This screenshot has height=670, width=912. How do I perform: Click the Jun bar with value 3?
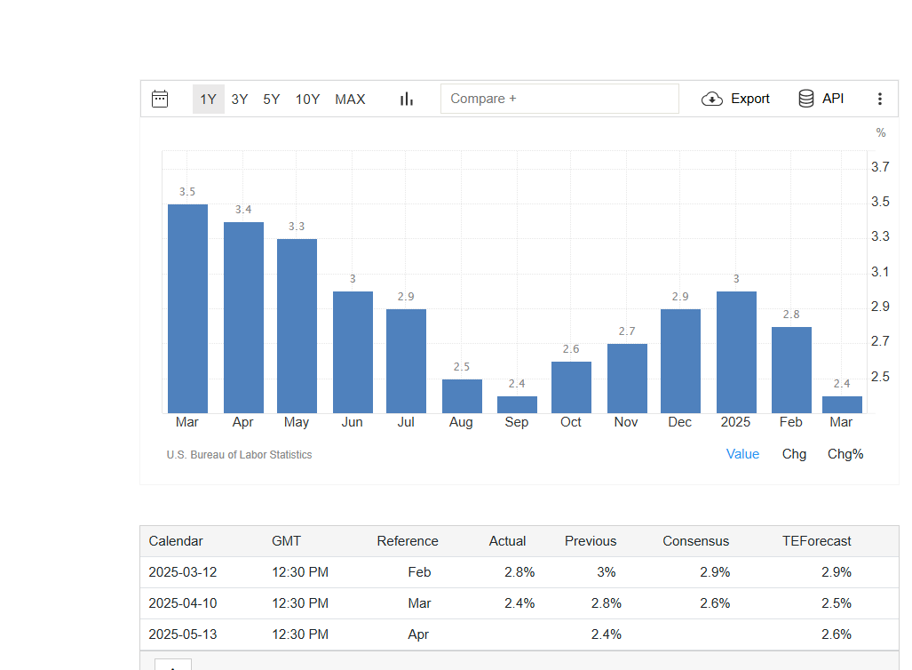tap(353, 352)
